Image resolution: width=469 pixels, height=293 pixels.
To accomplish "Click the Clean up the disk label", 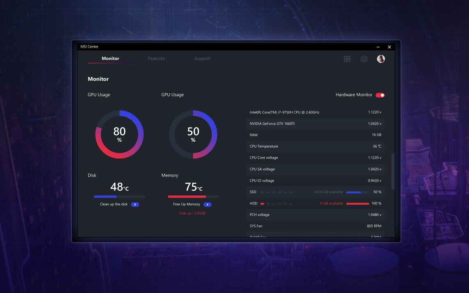I will coord(114,204).
